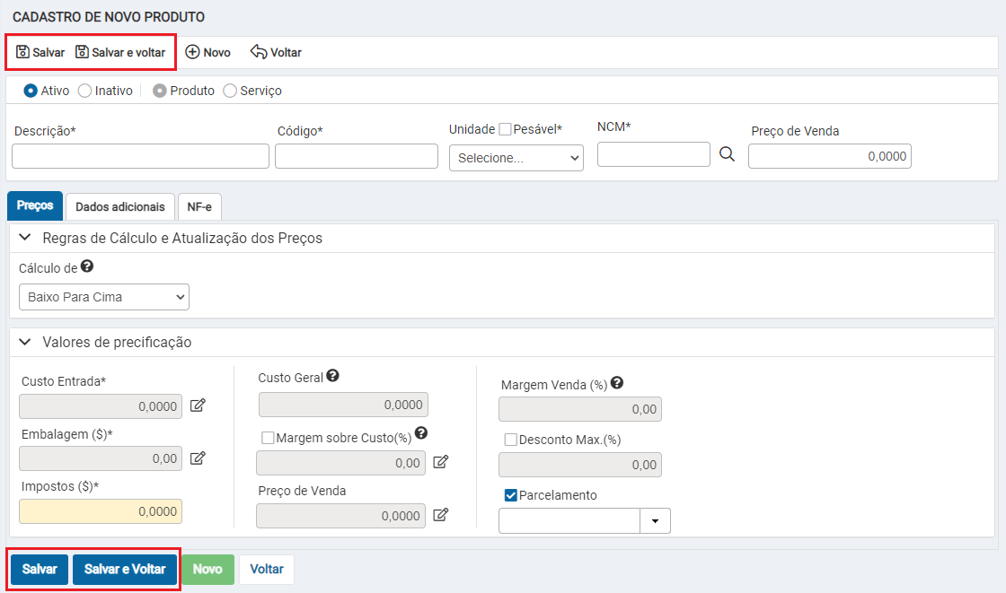This screenshot has width=1006, height=593.
Task: Click the Custo Geral value field
Action: [343, 406]
